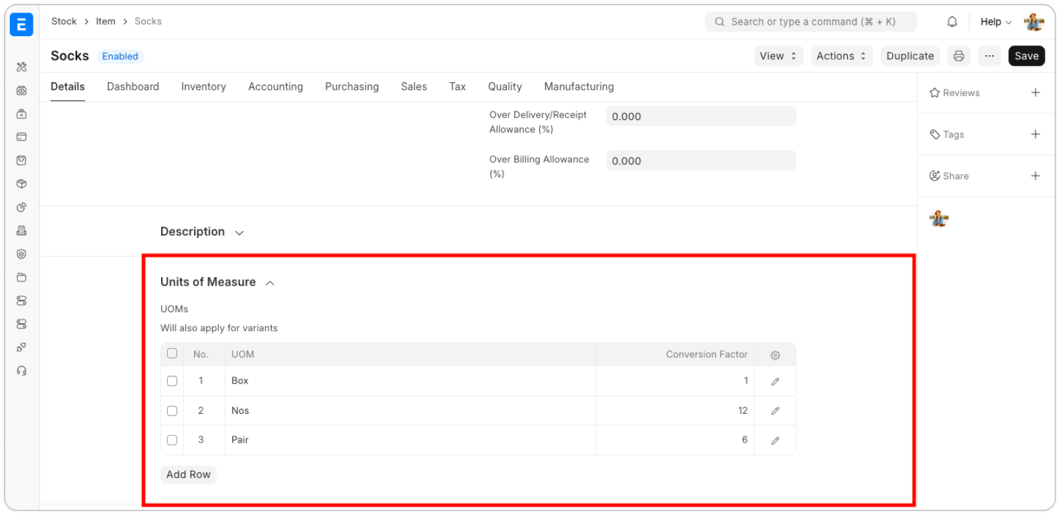Add a row to the UOMs table
This screenshot has height=515, width=1060.
(x=189, y=474)
